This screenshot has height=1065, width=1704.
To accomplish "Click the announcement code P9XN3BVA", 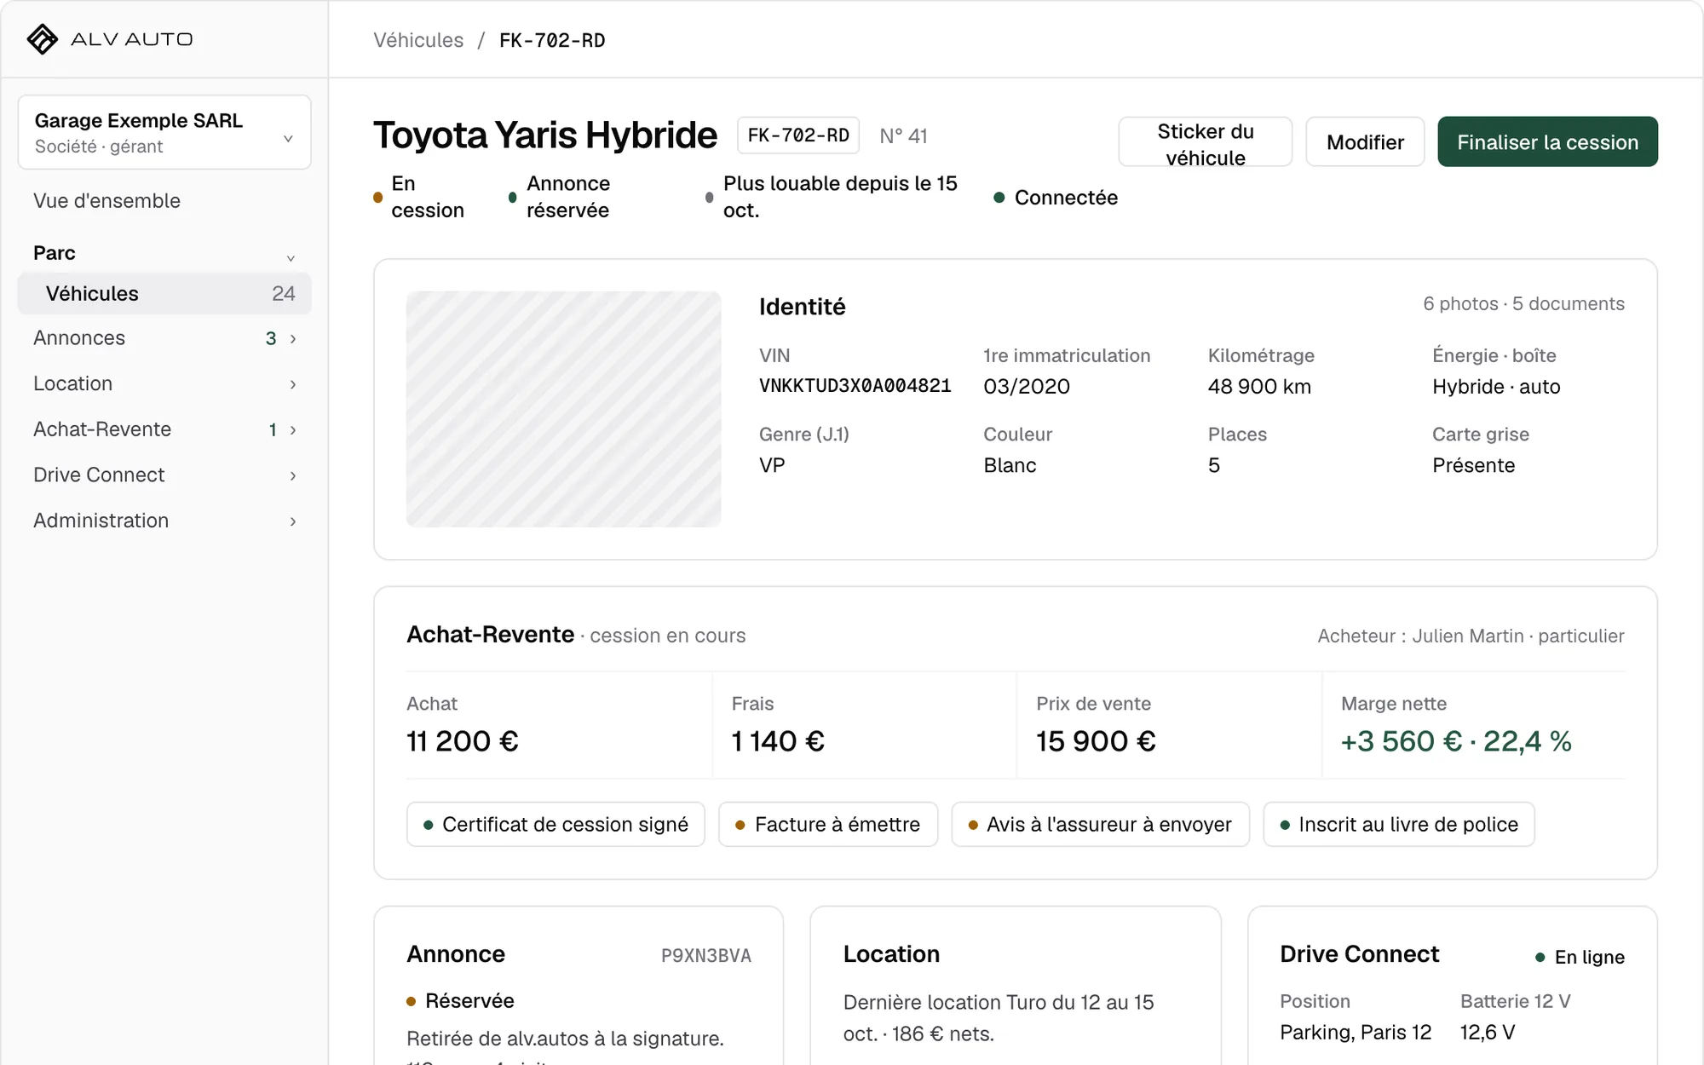I will pos(706,956).
